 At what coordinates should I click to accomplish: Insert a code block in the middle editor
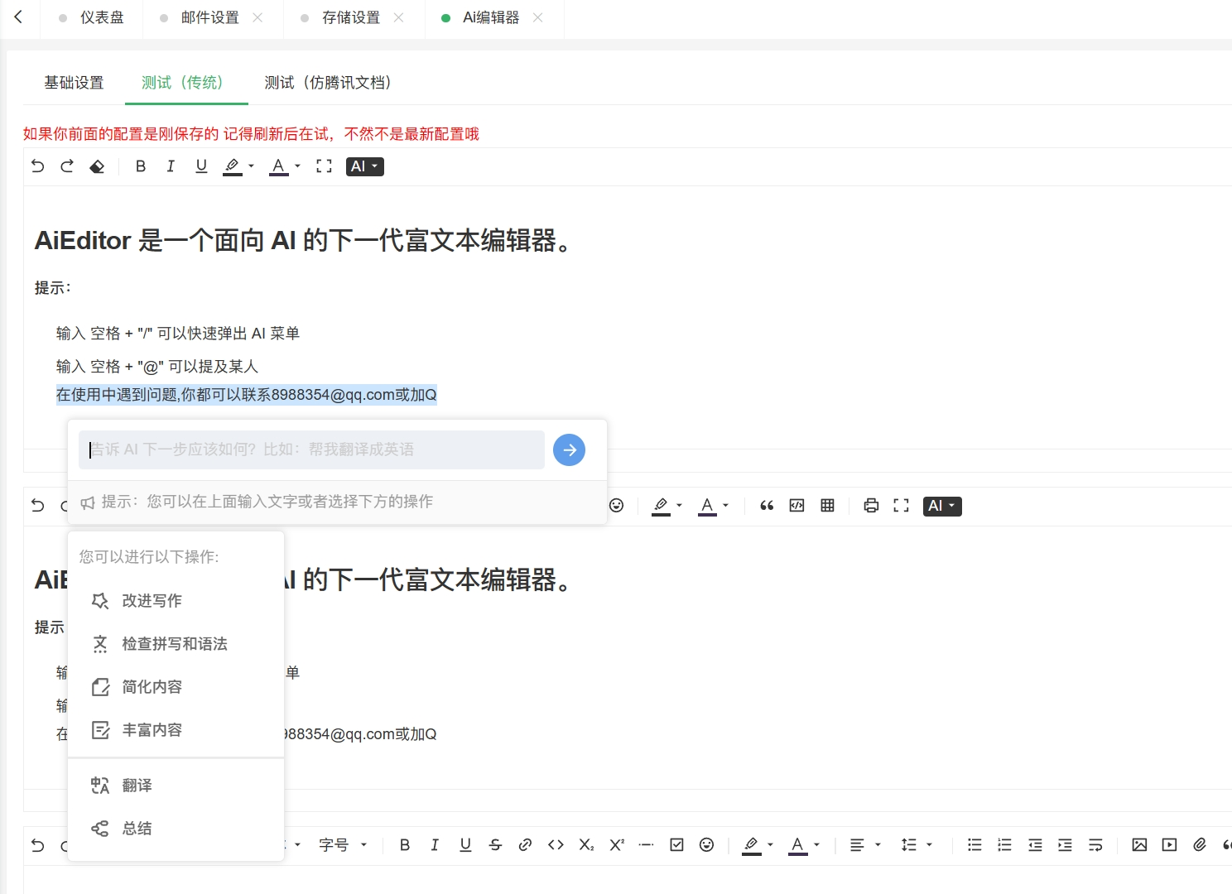[797, 506]
